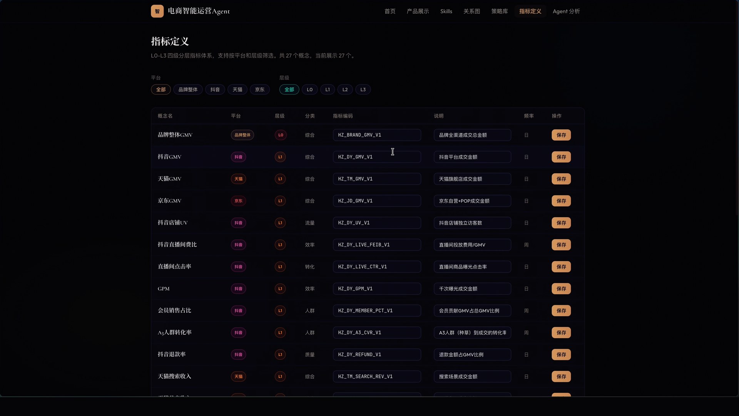Image resolution: width=739 pixels, height=416 pixels.
Task: Click the 品牌整体 platform badge in first row
Action: (242, 135)
